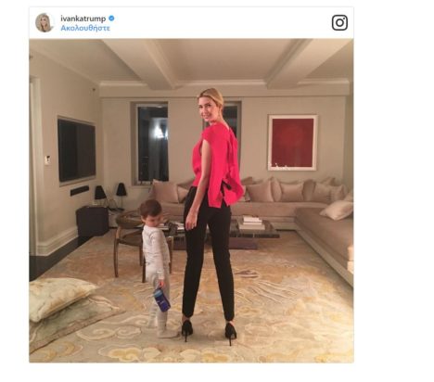434x382 pixels.
Task: Click the blue verified badge
Action: 111,19
